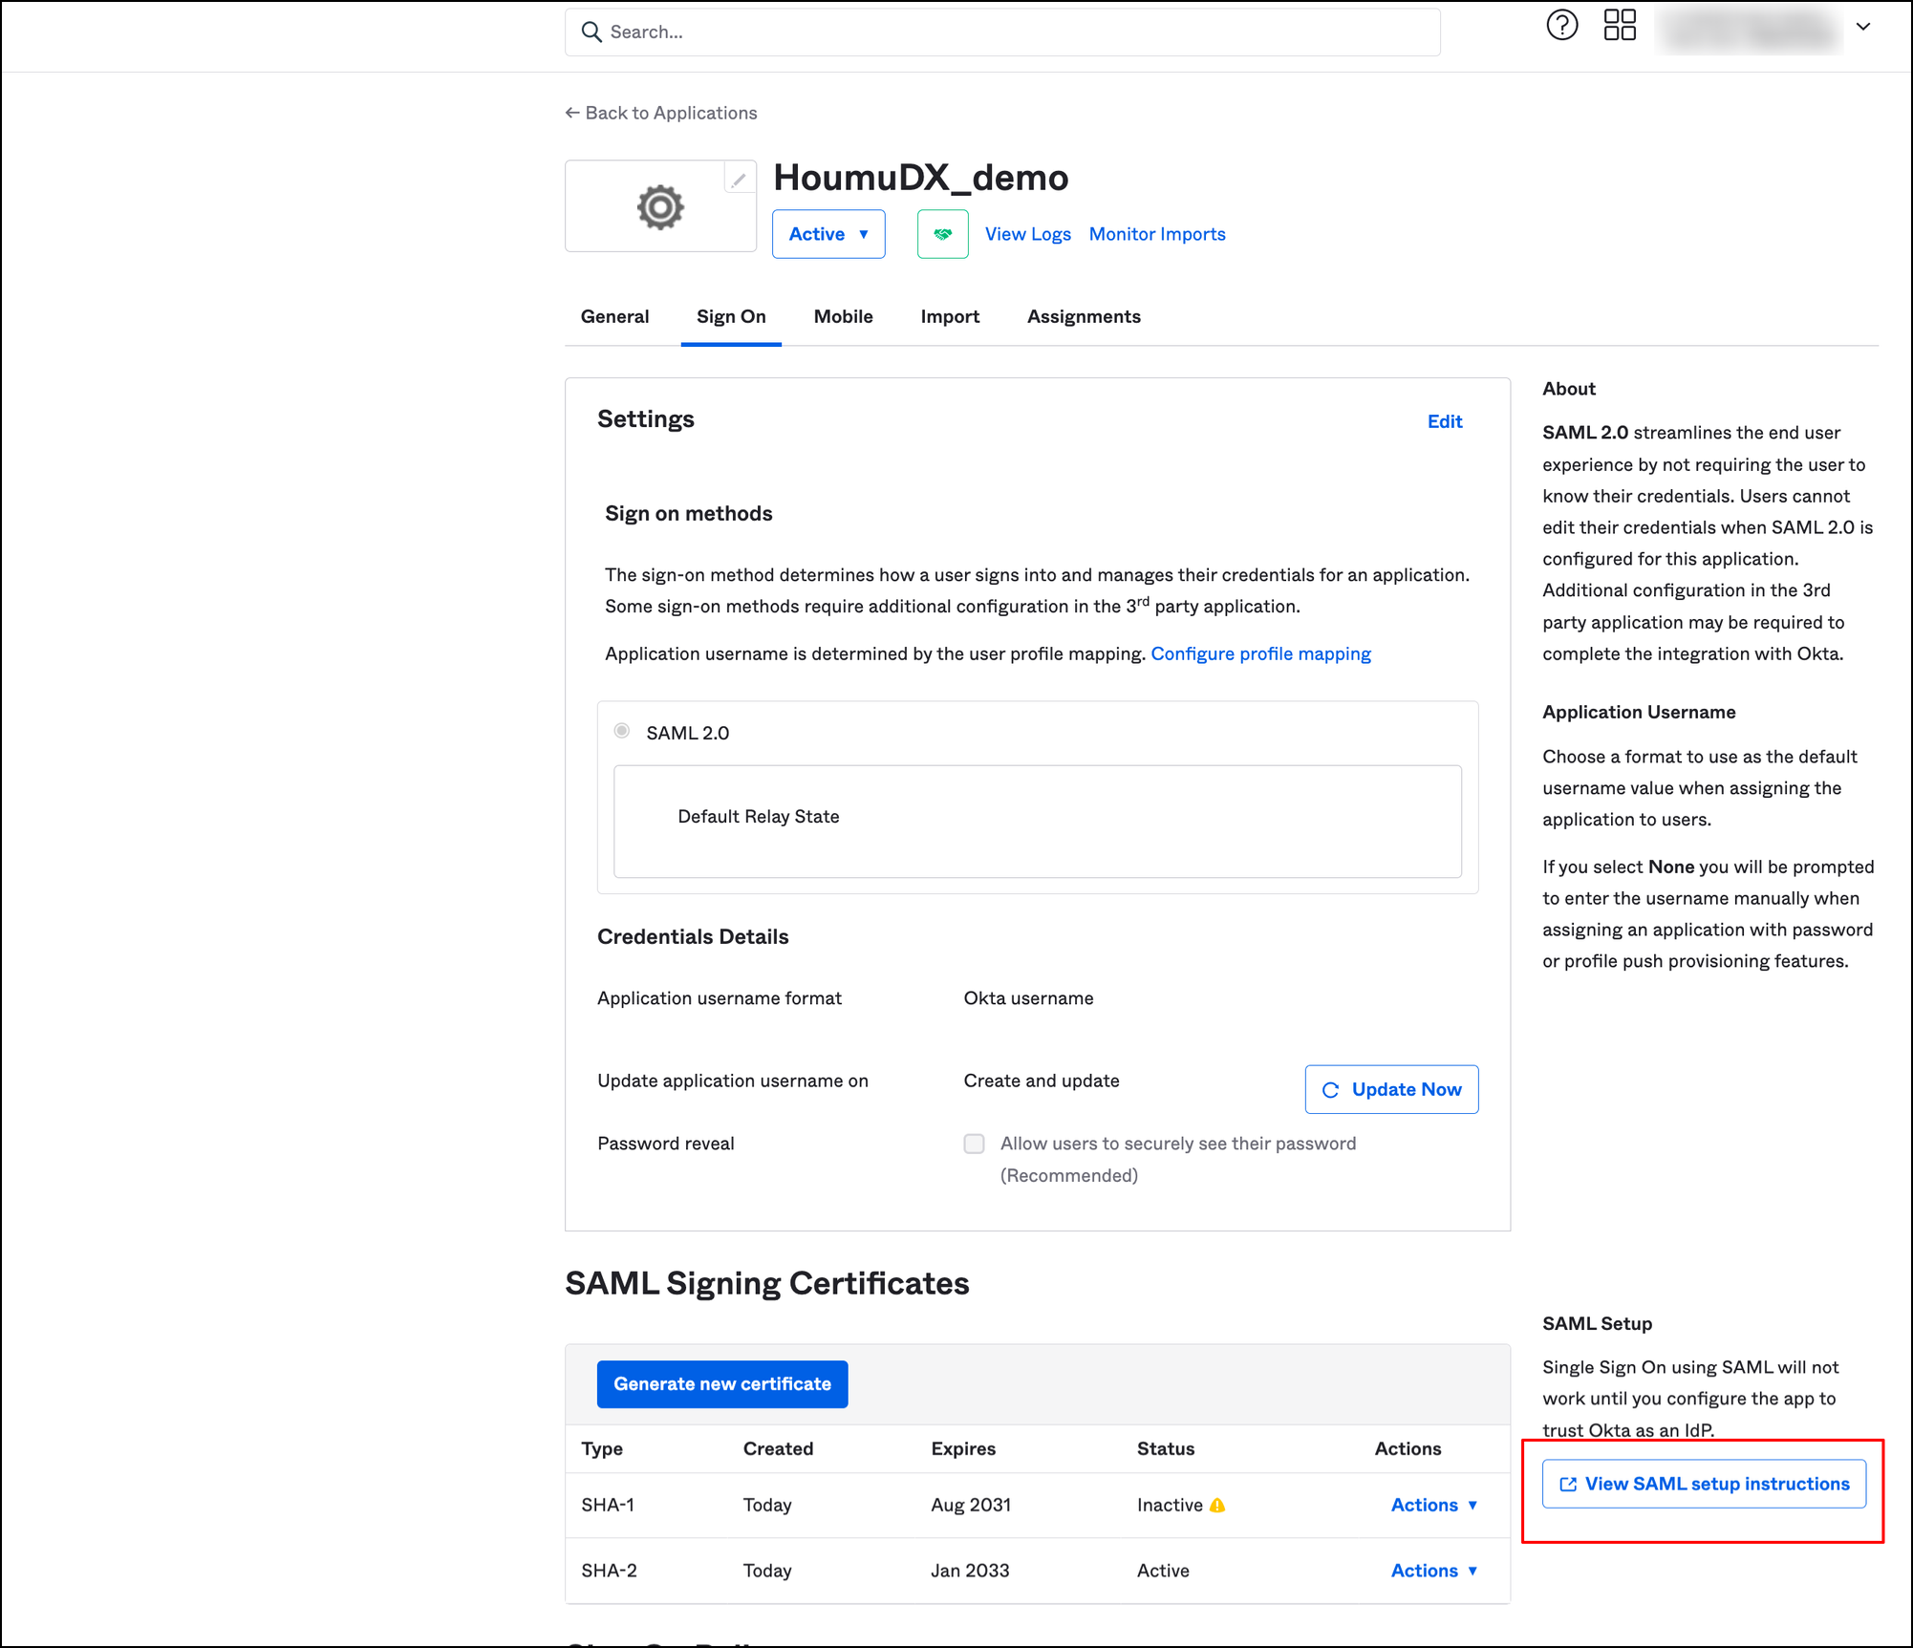This screenshot has height=1648, width=1913.
Task: Open the Active status dropdown
Action: tap(828, 234)
